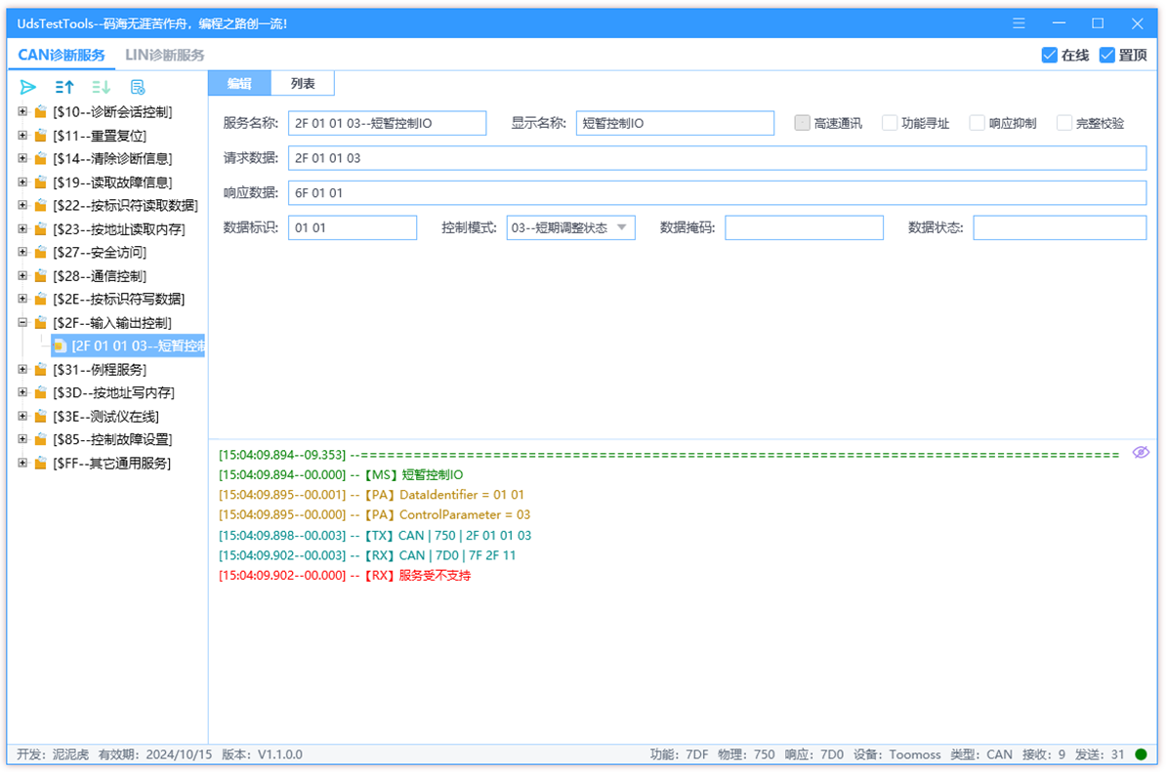Open the hamburger menu in the title bar
This screenshot has width=1167, height=772.
click(x=1019, y=23)
